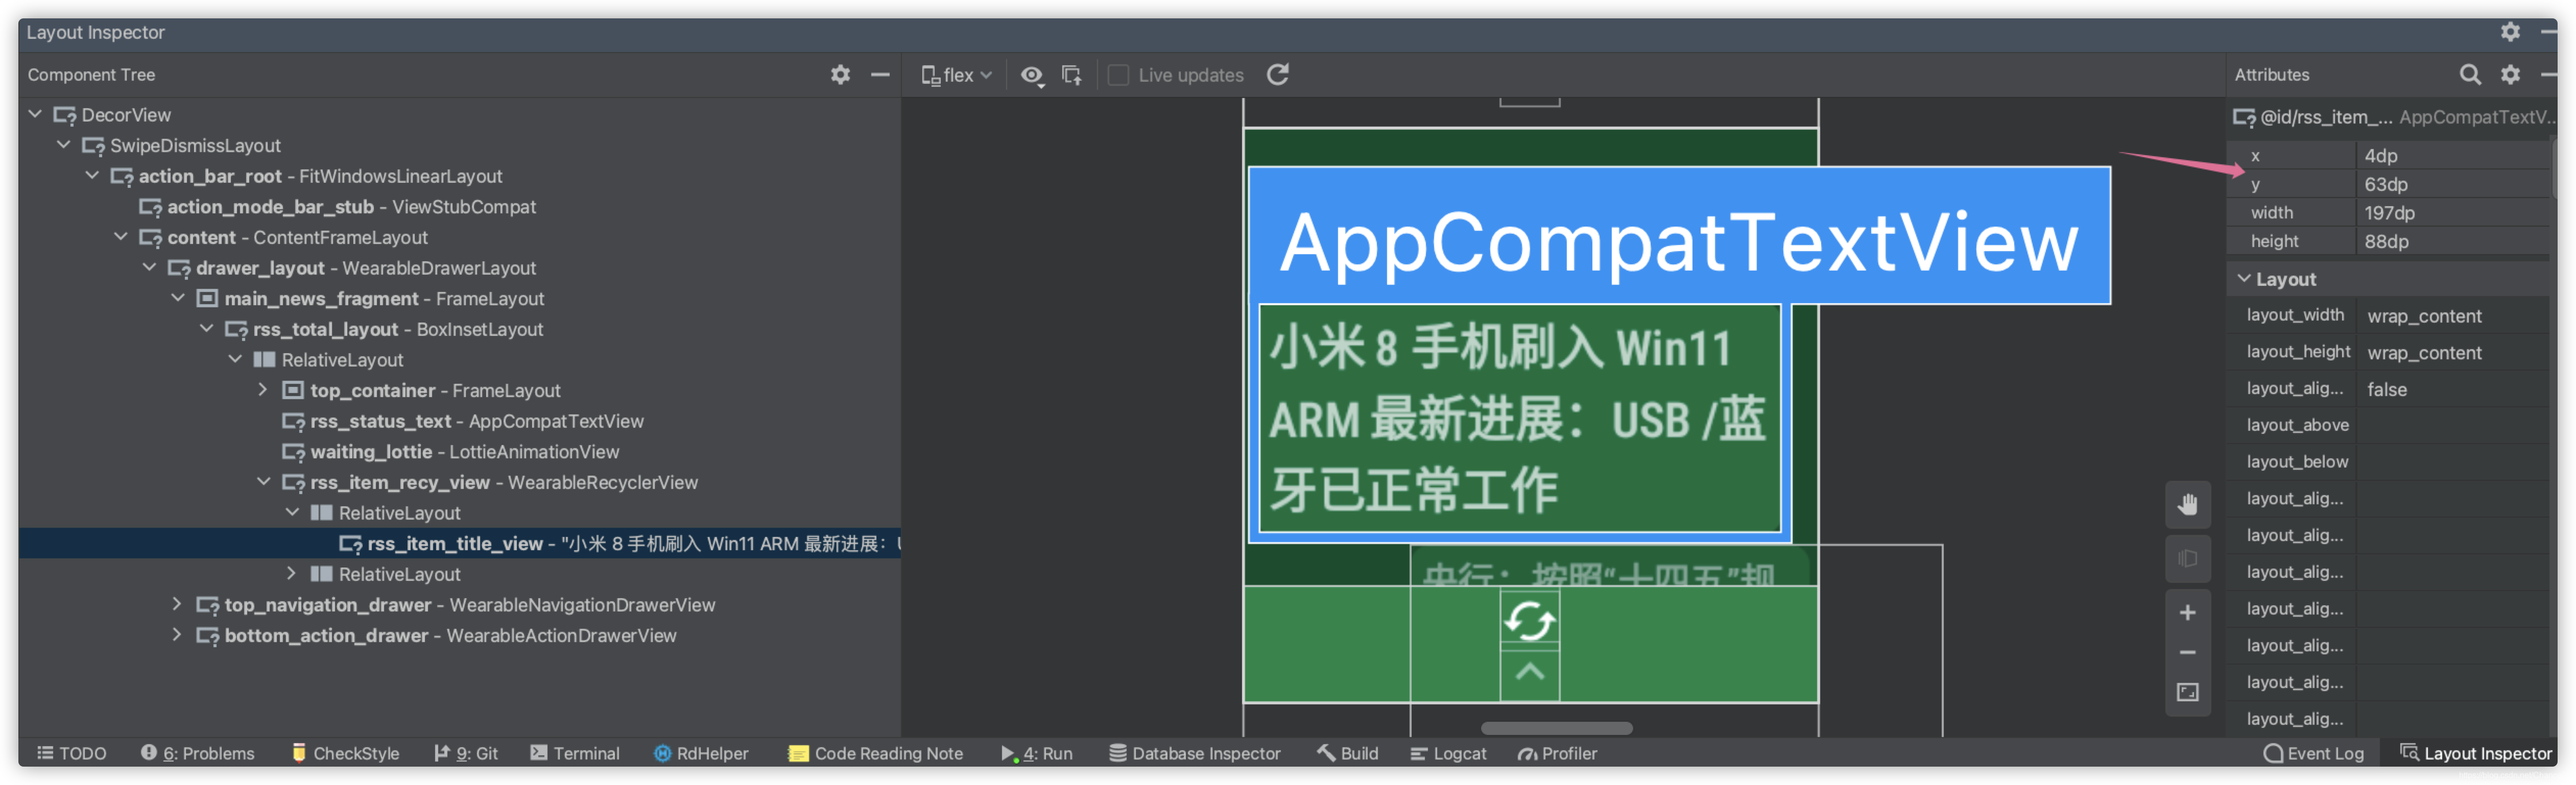Select rss_item_title_view in the Component Tree

pos(456,543)
